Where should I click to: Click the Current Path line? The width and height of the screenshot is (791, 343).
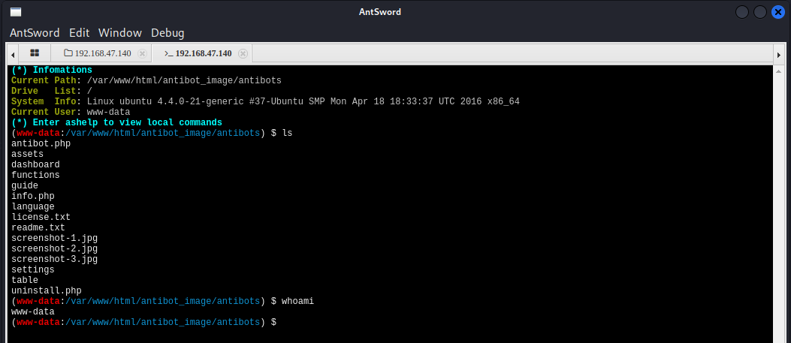(x=146, y=80)
